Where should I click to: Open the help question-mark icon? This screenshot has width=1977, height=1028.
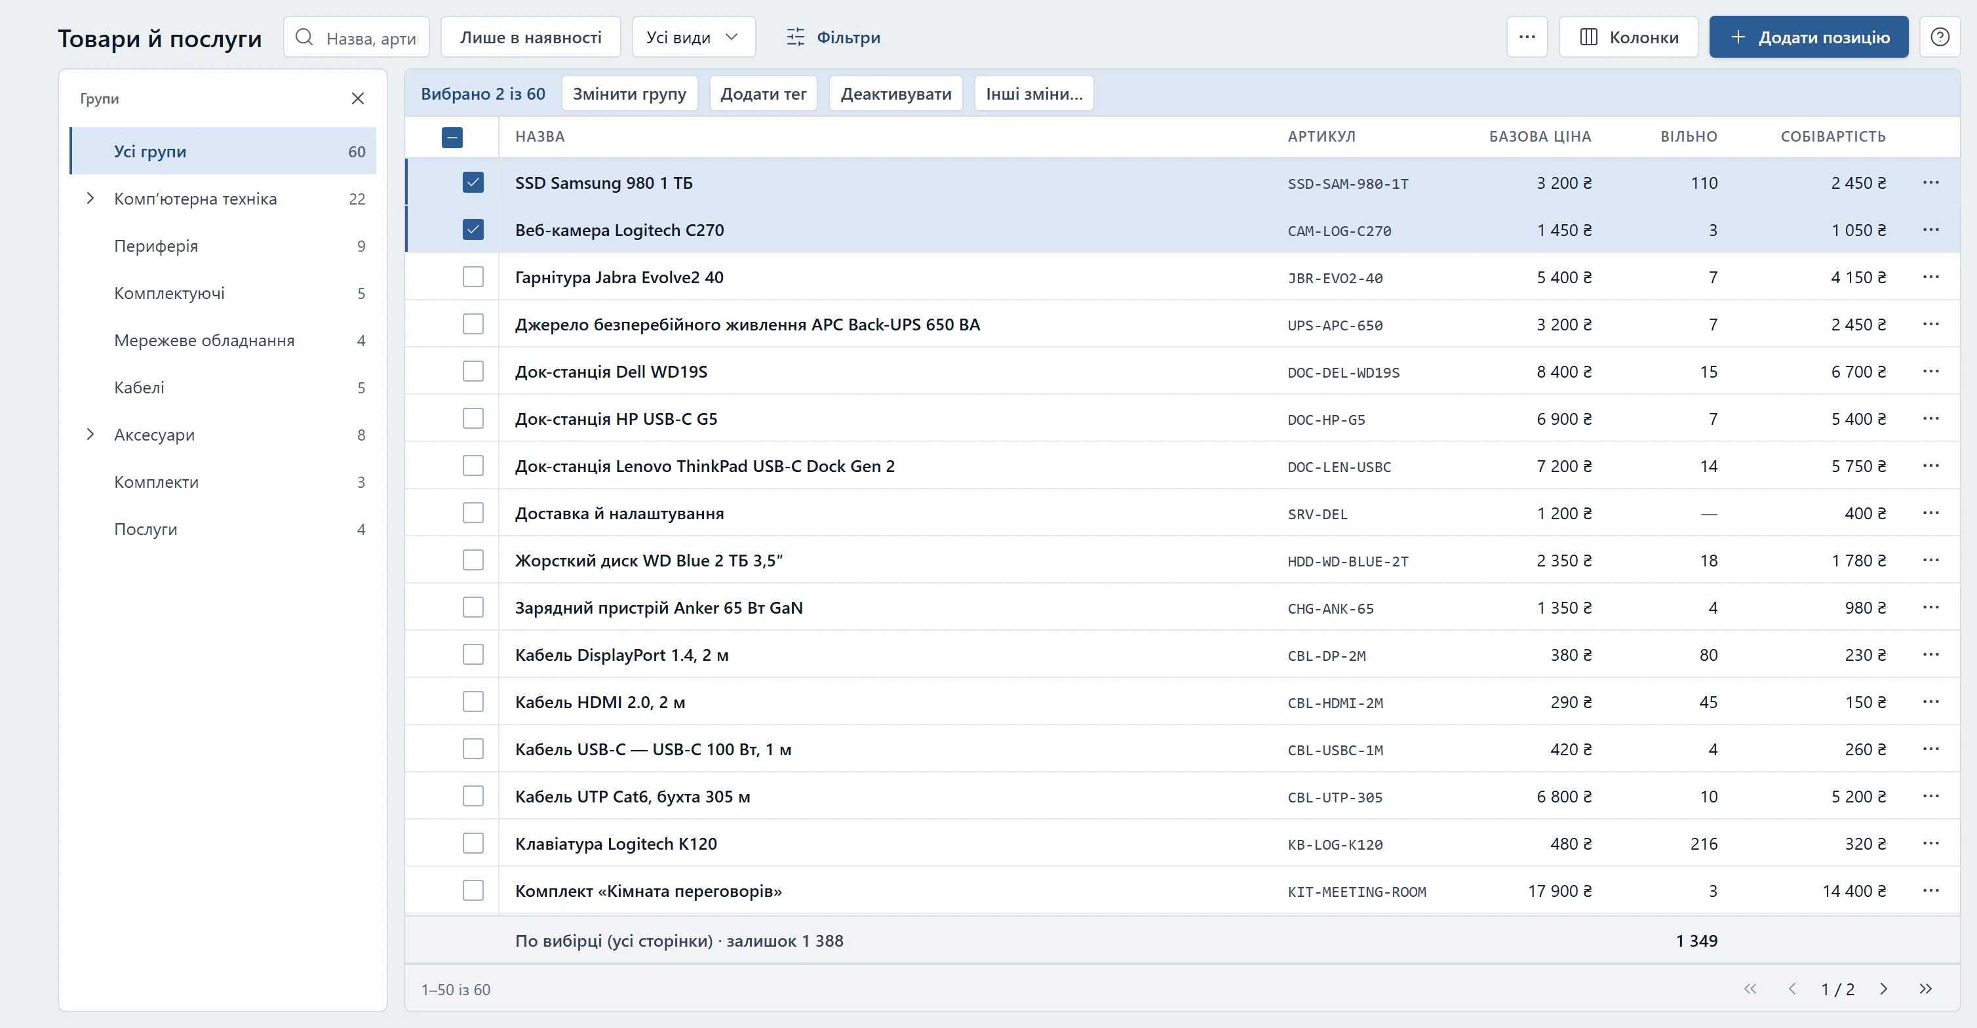pos(1940,37)
